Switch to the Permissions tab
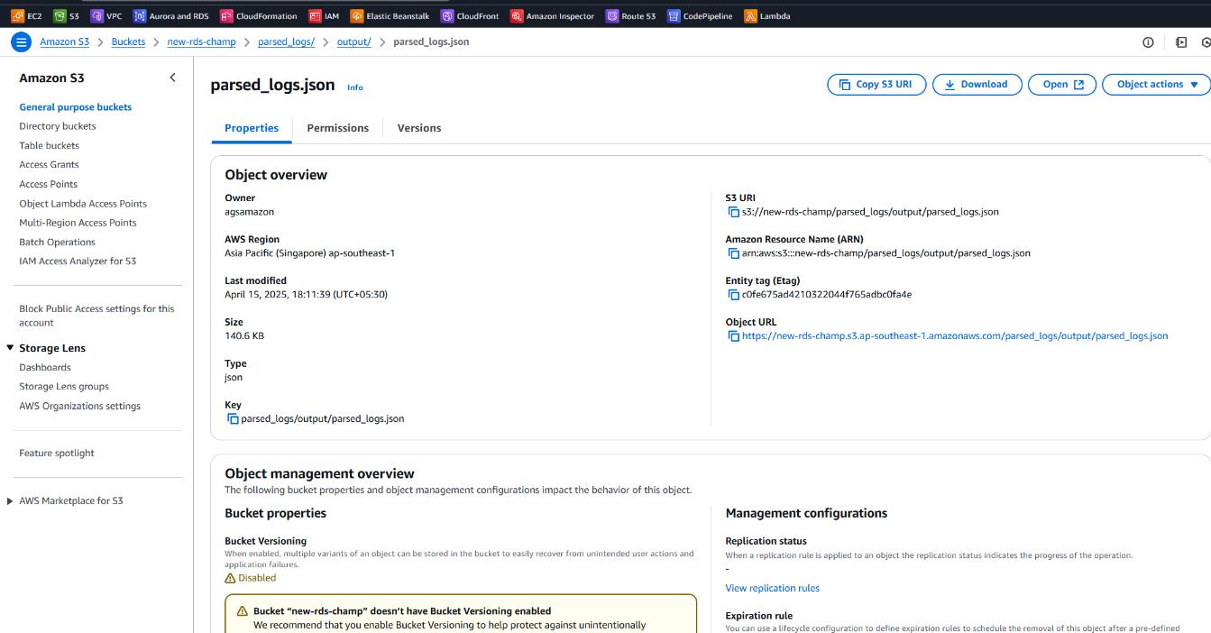 pos(337,128)
